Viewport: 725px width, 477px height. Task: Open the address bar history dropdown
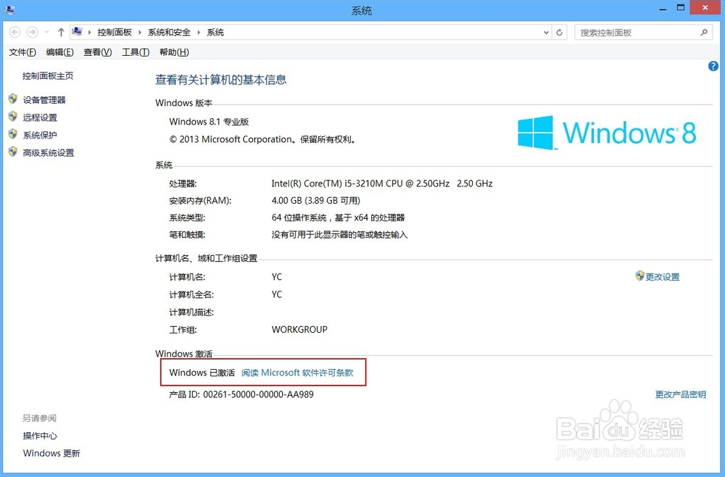546,33
